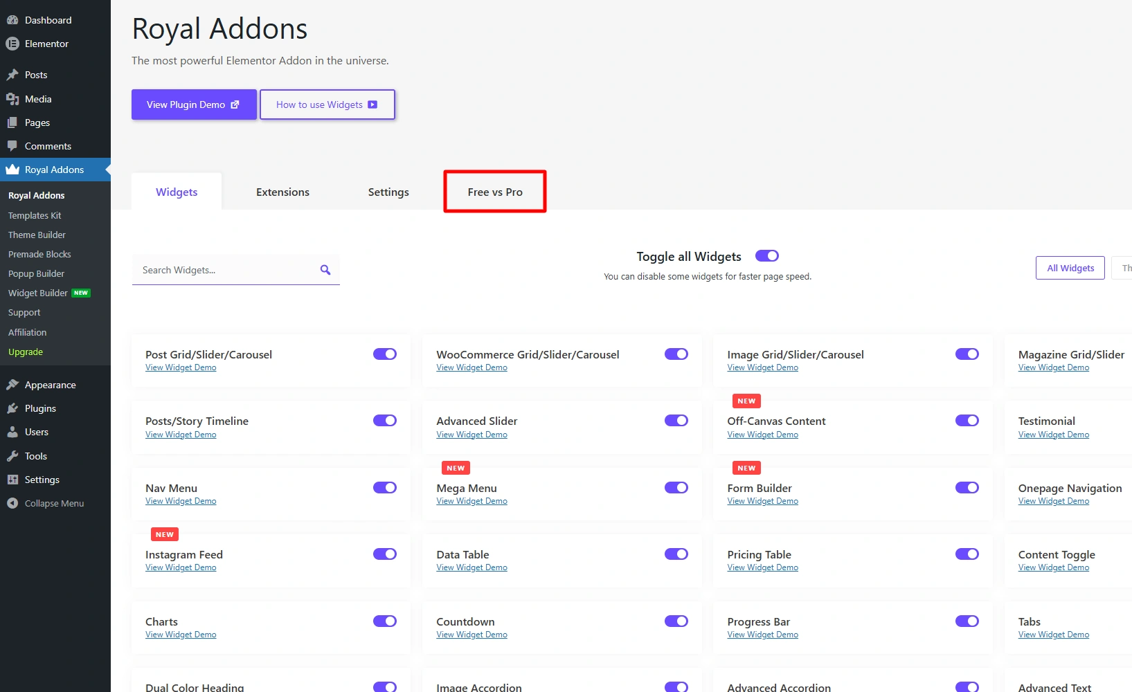Turn off the Form Builder widget
1132x692 pixels.
(967, 488)
